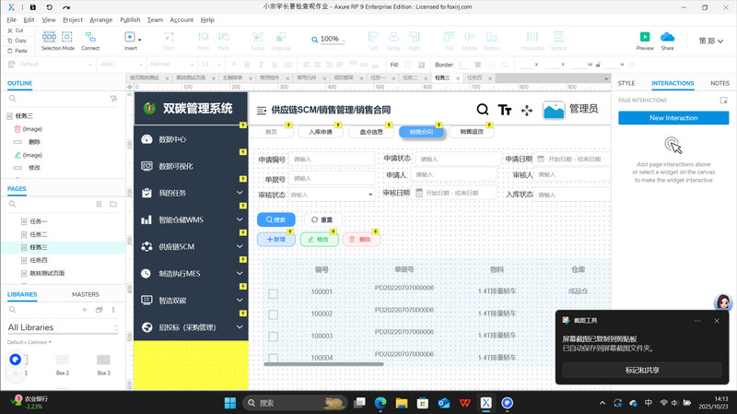The image size is (737, 414).
Task: Click the Preview play icon
Action: (x=645, y=38)
